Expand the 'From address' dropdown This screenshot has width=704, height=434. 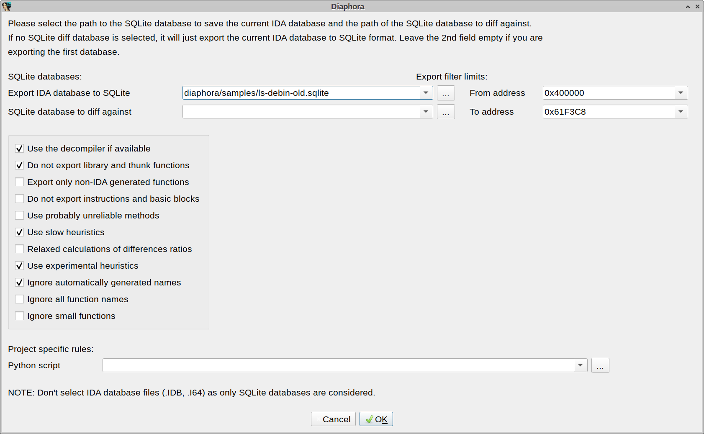point(681,92)
